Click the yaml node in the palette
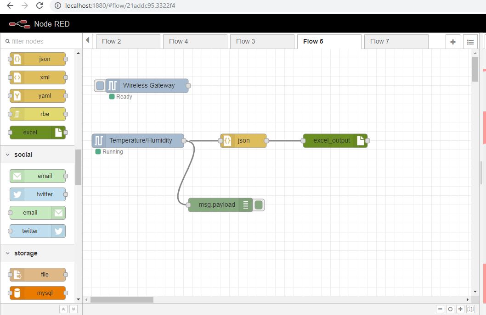Viewport: 486px width, 315px height. pos(38,96)
